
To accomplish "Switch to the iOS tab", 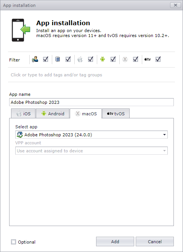I will click(x=23, y=114).
